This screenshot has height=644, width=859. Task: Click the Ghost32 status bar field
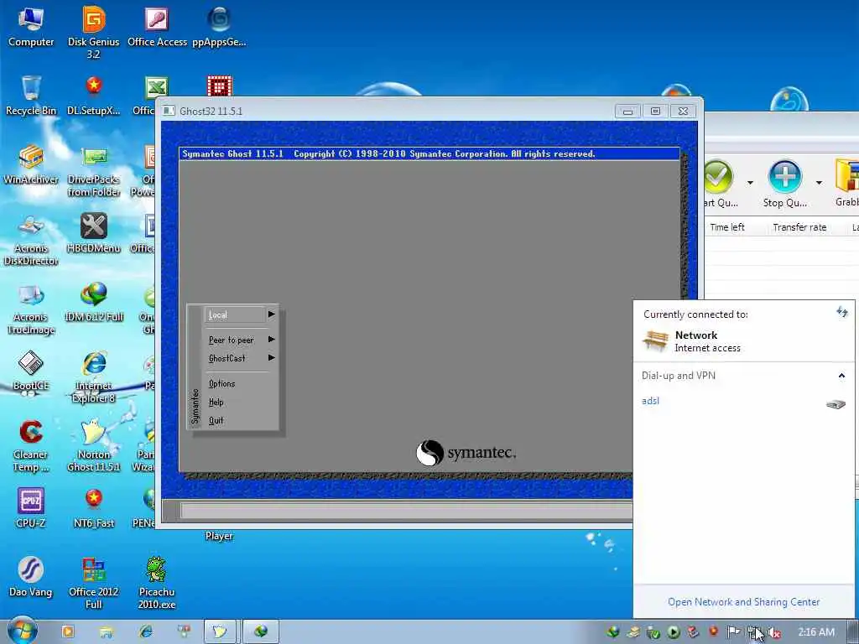(x=406, y=511)
